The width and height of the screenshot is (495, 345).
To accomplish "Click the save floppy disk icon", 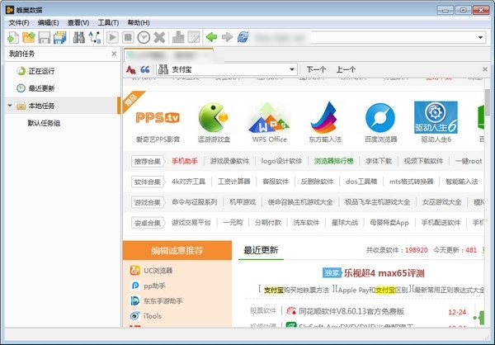I will 45,38.
